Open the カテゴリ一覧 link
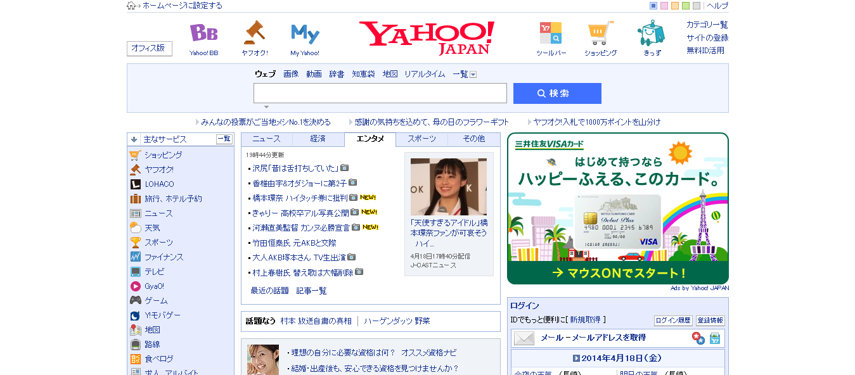 click(x=707, y=25)
